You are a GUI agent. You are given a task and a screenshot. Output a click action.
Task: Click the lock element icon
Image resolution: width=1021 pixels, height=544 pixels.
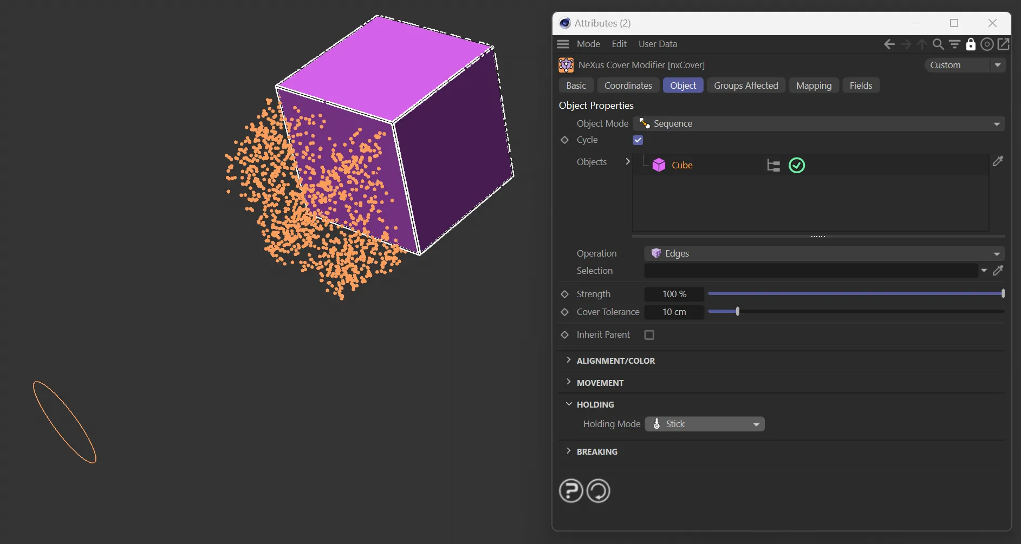coord(971,44)
